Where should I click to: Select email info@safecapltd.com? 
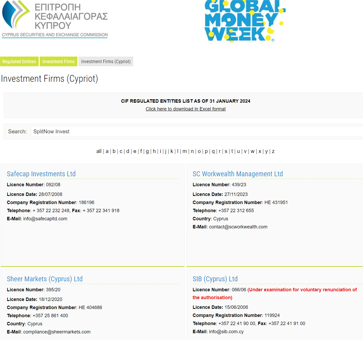[45, 219]
